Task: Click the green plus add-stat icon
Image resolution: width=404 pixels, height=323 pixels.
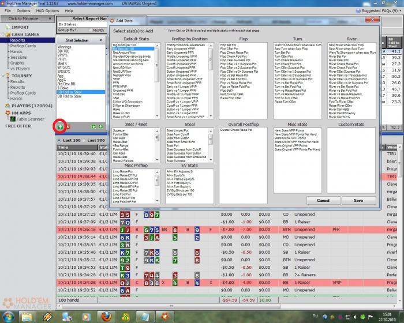Action: click(x=60, y=127)
